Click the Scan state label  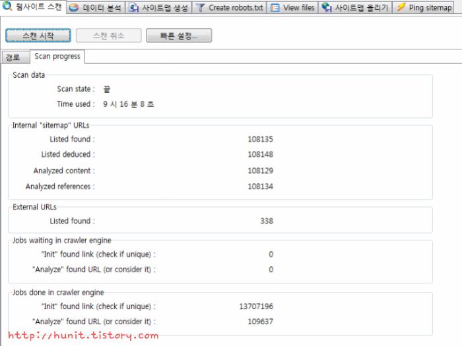[76, 89]
